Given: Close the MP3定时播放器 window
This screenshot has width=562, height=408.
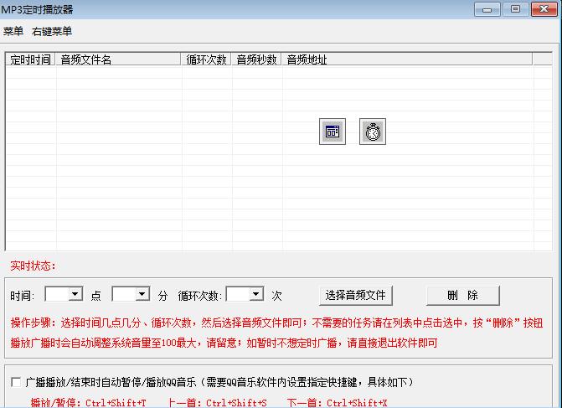Looking at the screenshot, I should 542,9.
